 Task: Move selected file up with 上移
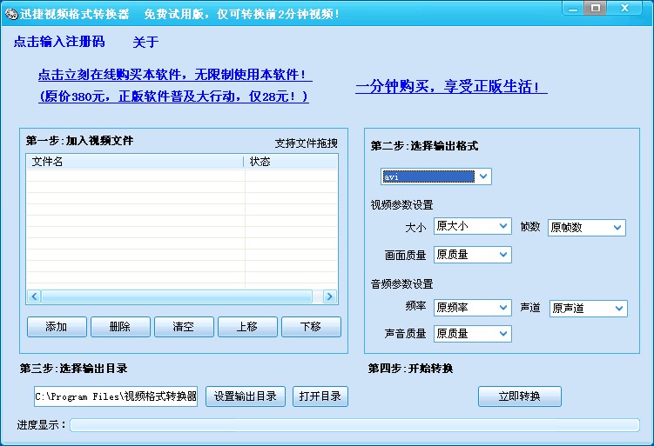[247, 327]
